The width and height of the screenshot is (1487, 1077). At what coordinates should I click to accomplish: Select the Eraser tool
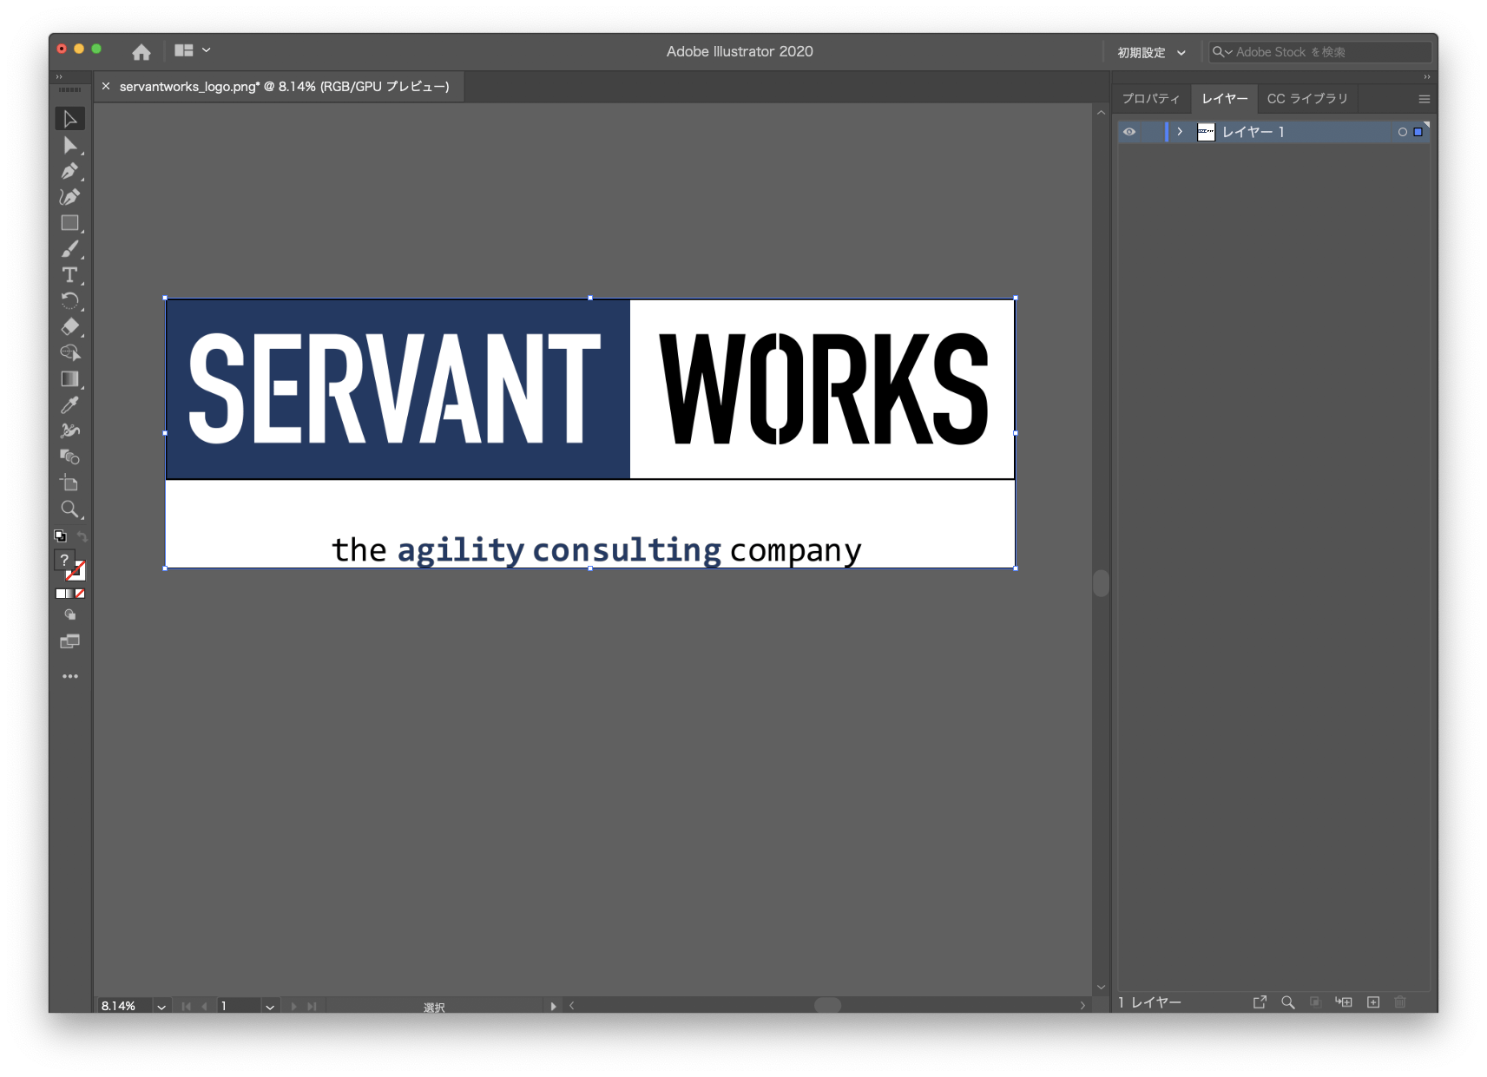click(70, 327)
